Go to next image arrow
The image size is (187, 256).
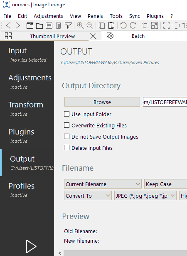(18, 25)
